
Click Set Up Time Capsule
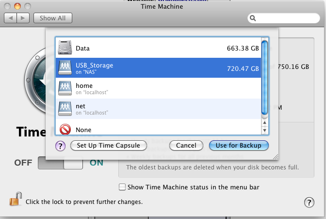(109, 145)
